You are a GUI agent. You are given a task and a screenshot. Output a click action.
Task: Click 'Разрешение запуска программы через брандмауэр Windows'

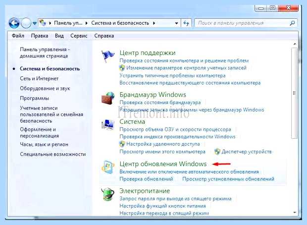[192, 110]
